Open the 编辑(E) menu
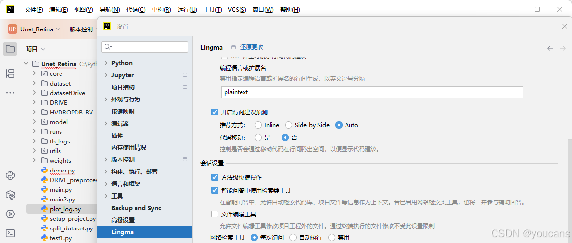 pyautogui.click(x=59, y=10)
